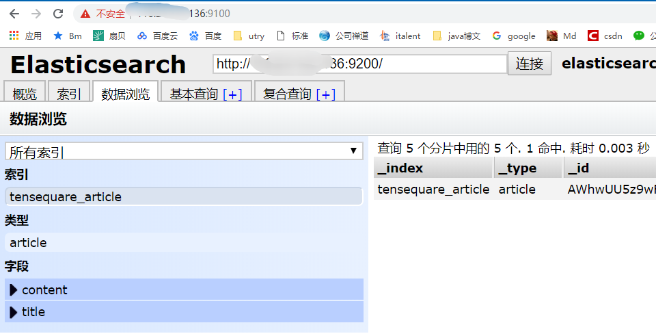Image resolution: width=656 pixels, height=336 pixels.
Task: Reload the page with refresh icon
Action: 57,14
